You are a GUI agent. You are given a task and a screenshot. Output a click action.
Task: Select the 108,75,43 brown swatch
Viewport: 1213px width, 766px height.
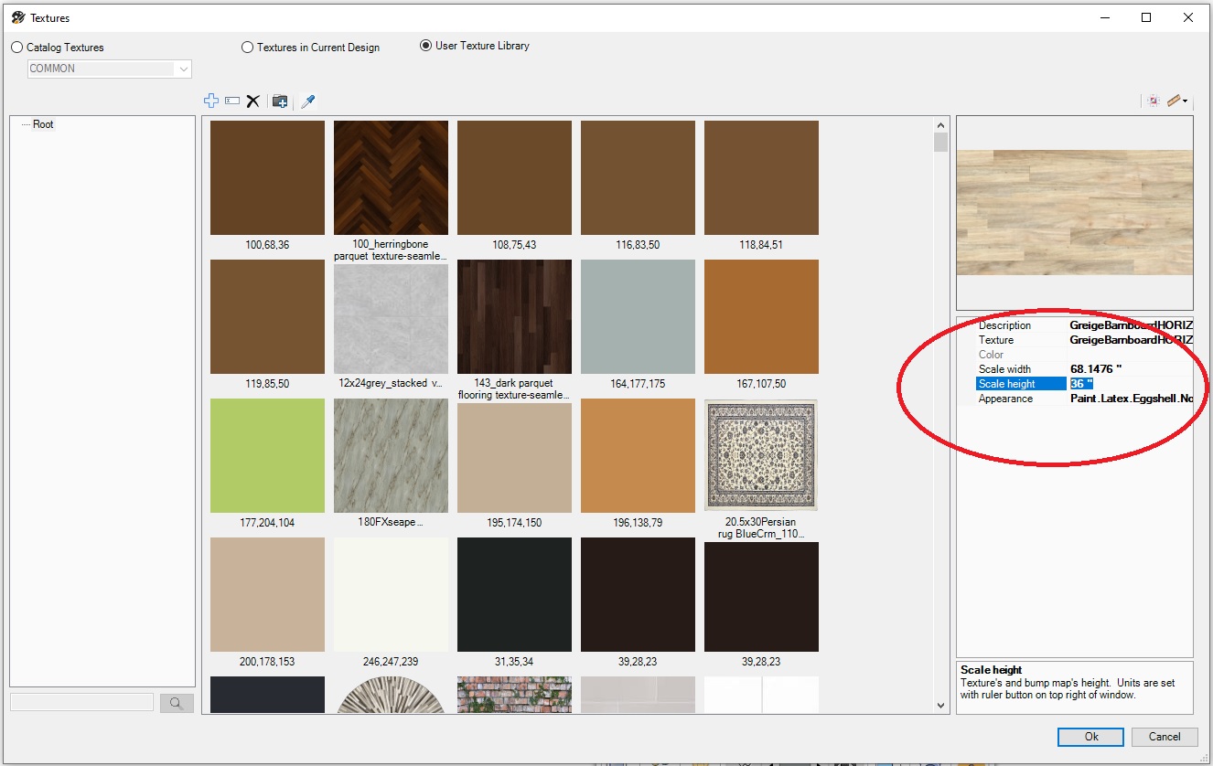tap(514, 178)
